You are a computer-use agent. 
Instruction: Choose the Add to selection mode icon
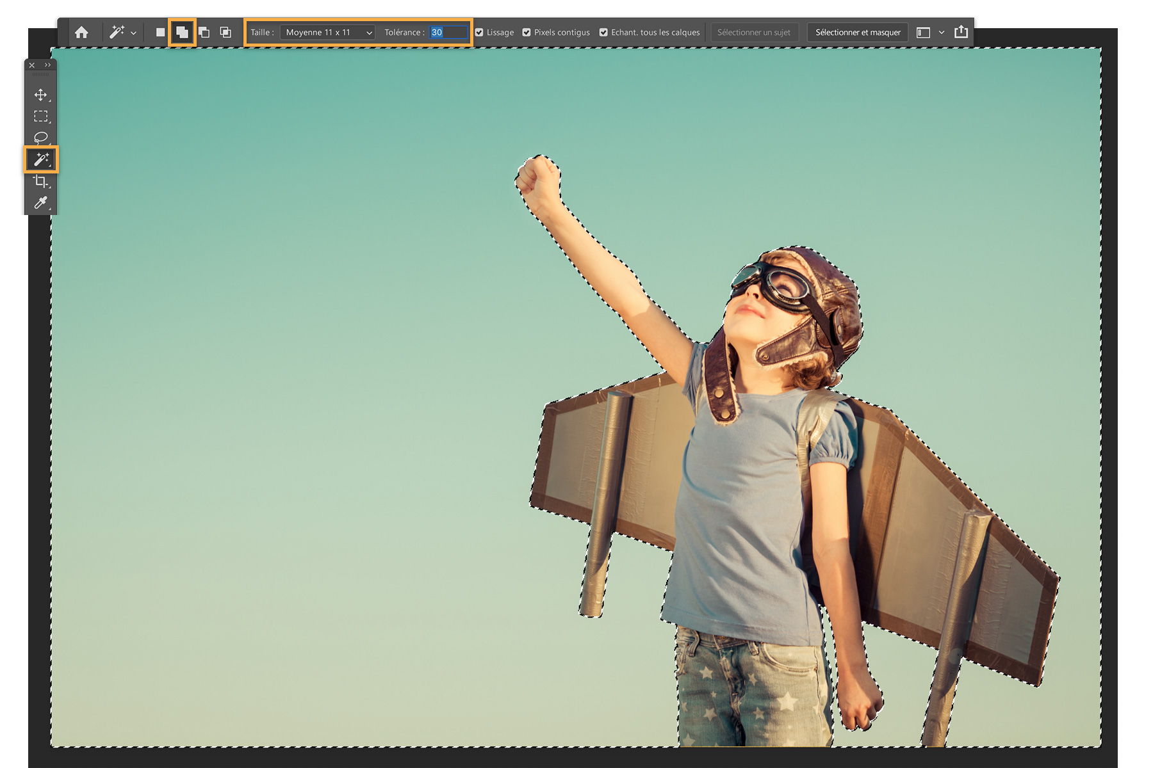point(182,33)
